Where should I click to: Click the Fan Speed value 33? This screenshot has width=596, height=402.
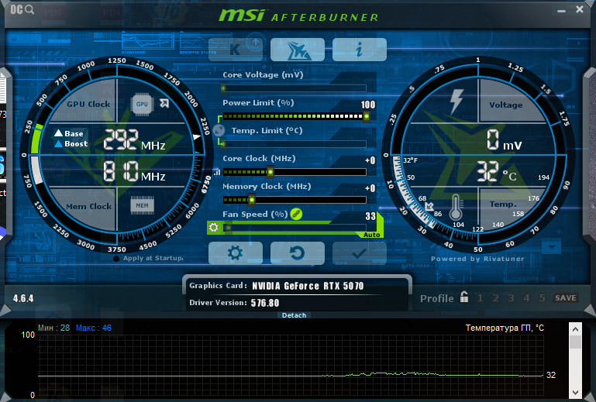coord(370,217)
